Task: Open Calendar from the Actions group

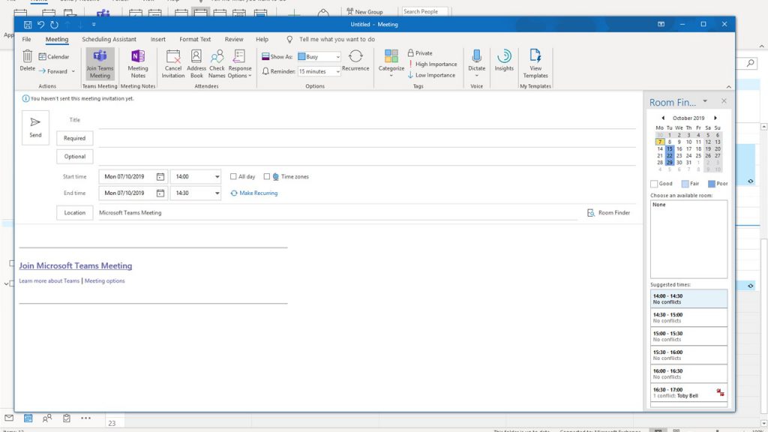Action: click(x=54, y=57)
